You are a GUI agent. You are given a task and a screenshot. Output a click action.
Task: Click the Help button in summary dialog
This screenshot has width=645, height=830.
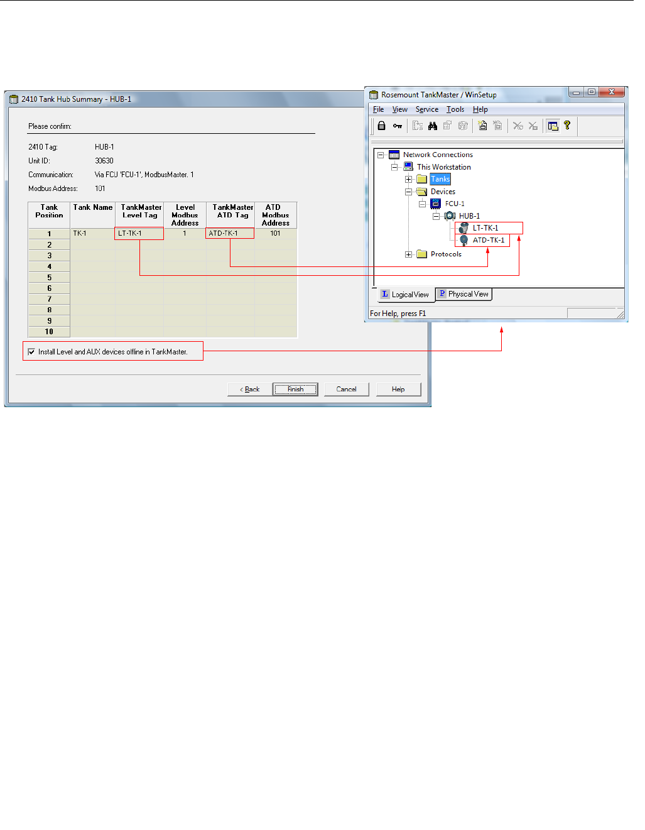[398, 389]
